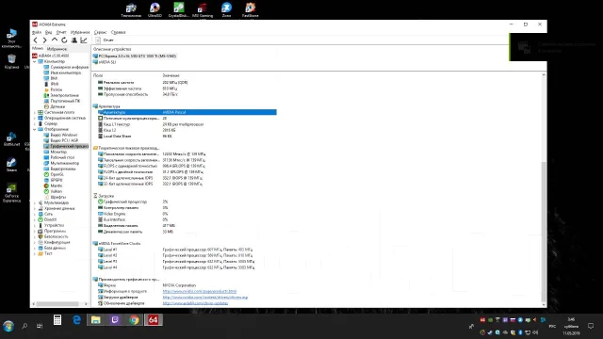Viewport: 603px width, 339px height.
Task: Select Шрифты tree item
Action: pos(55,197)
